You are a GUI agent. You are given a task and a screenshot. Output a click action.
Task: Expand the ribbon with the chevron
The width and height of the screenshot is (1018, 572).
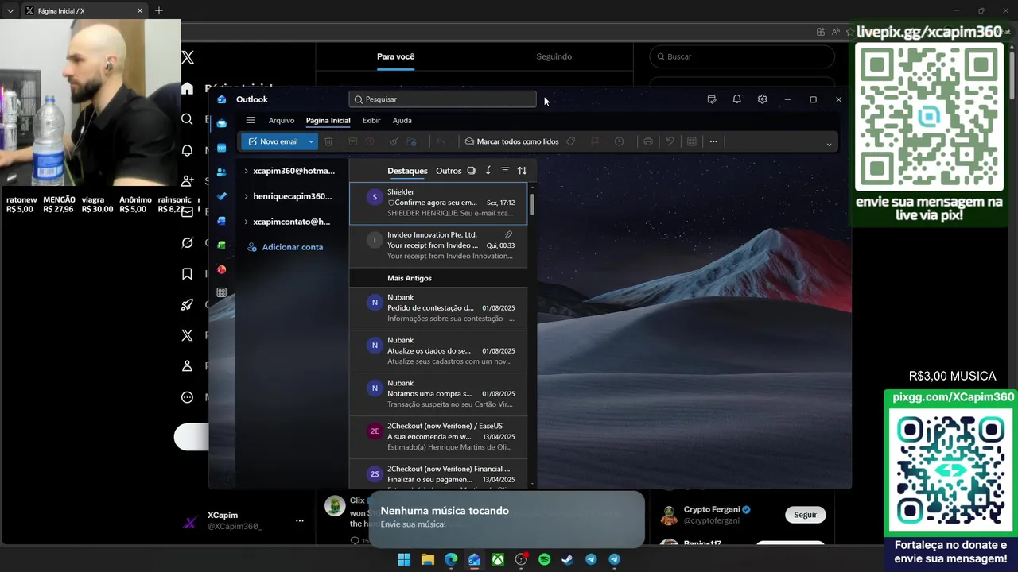tap(829, 144)
